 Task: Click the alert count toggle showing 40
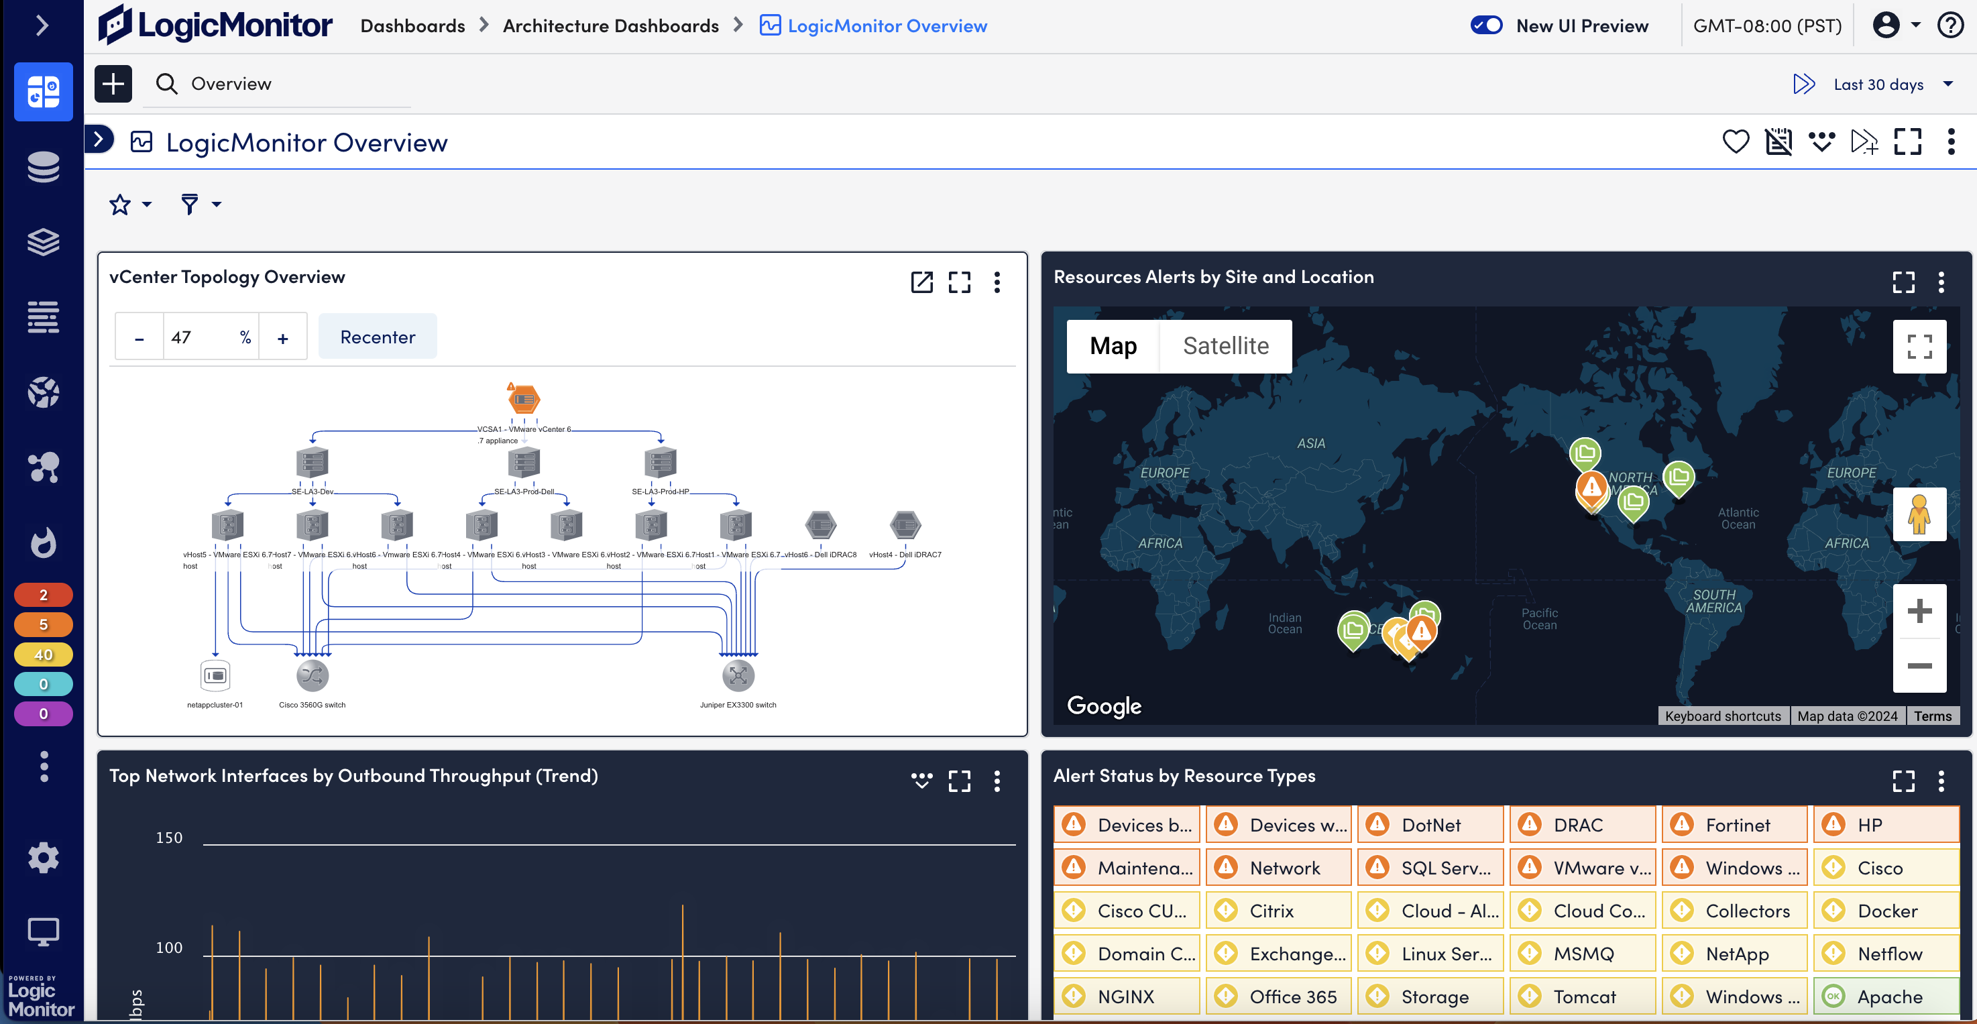tap(42, 653)
